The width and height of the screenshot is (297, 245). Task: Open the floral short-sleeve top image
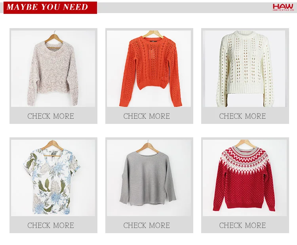(x=53, y=178)
